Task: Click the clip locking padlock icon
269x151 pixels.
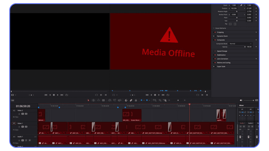Action: 136,100
